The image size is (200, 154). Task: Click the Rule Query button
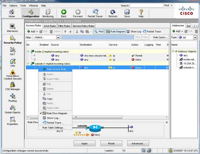(x=160, y=37)
